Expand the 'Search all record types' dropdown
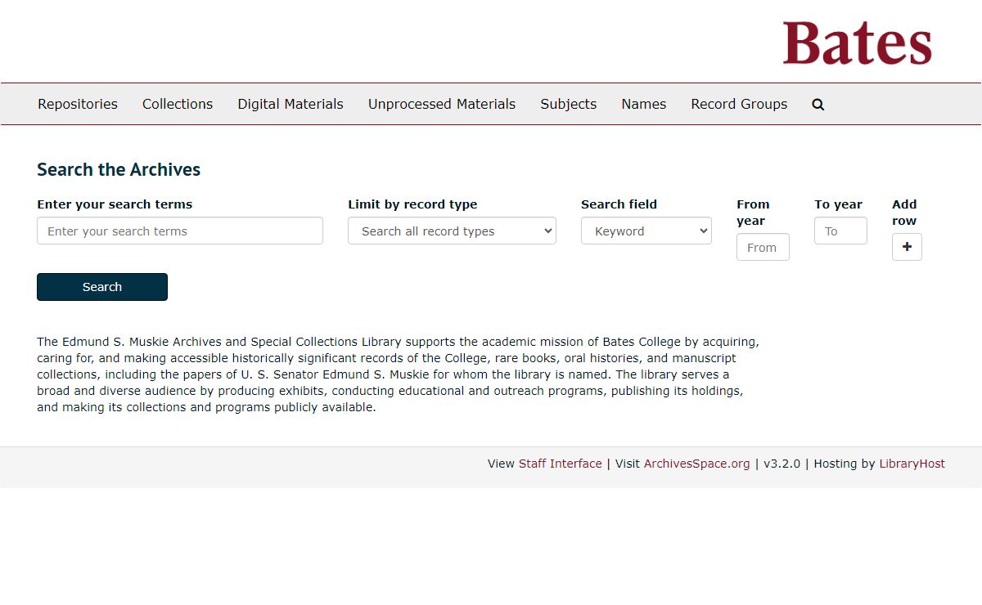Image resolution: width=982 pixels, height=605 pixels. (452, 231)
